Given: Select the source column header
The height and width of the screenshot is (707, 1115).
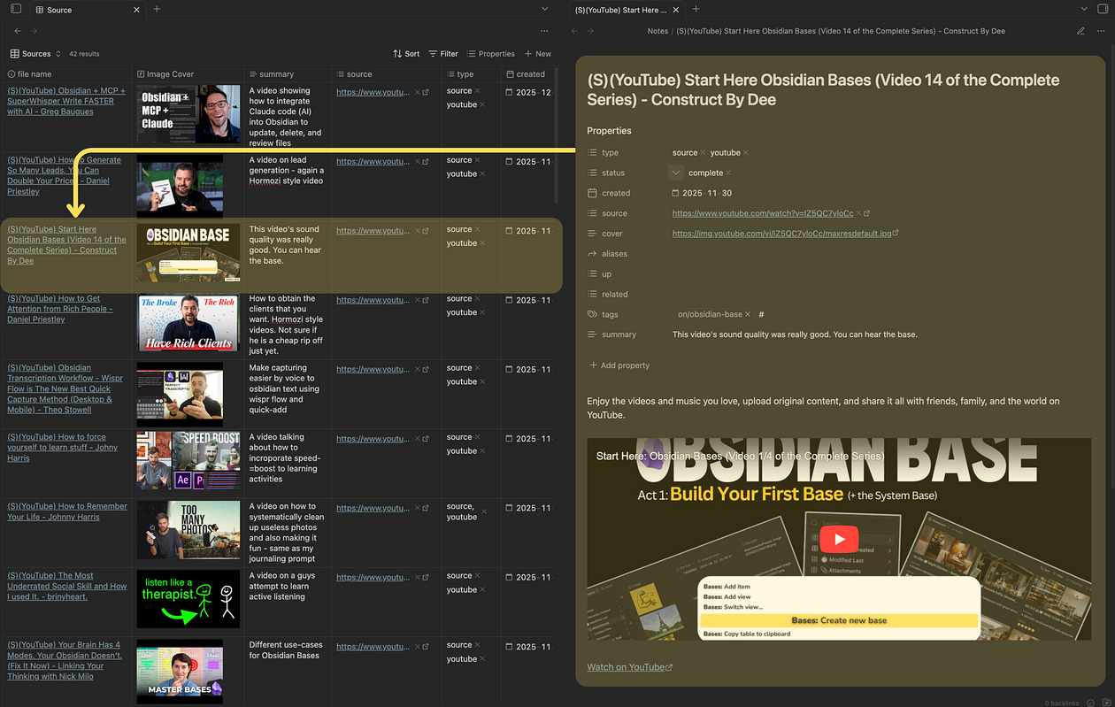Looking at the screenshot, I should pos(387,74).
